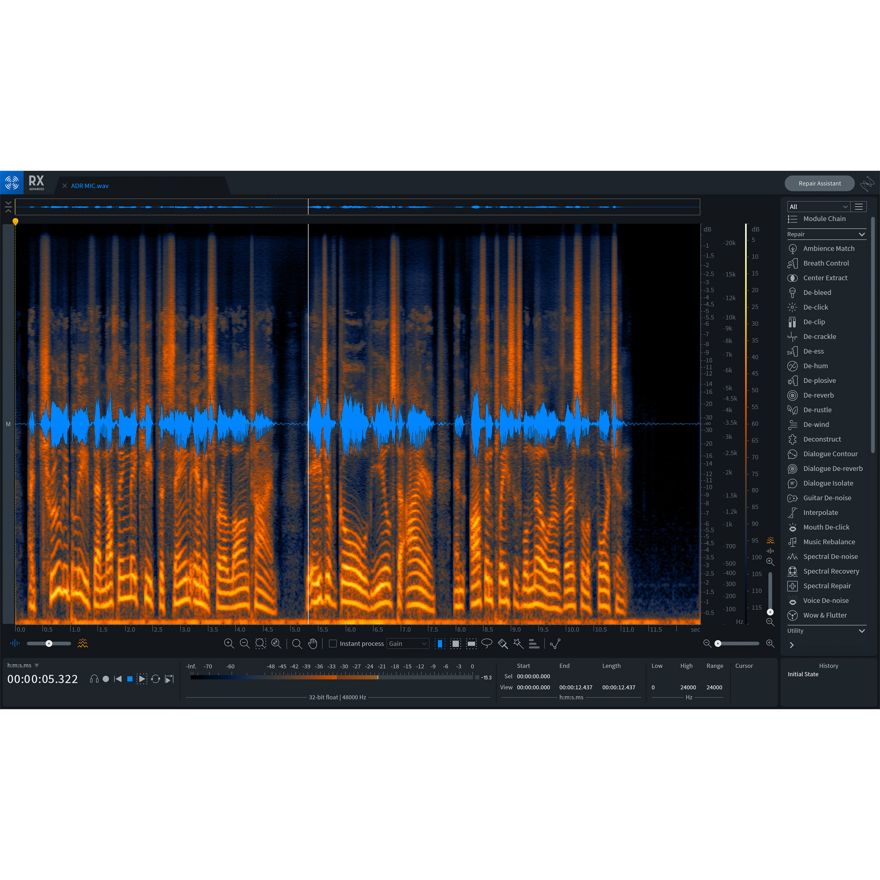
Task: Open the Gain instant-process dropdown
Action: coord(408,644)
